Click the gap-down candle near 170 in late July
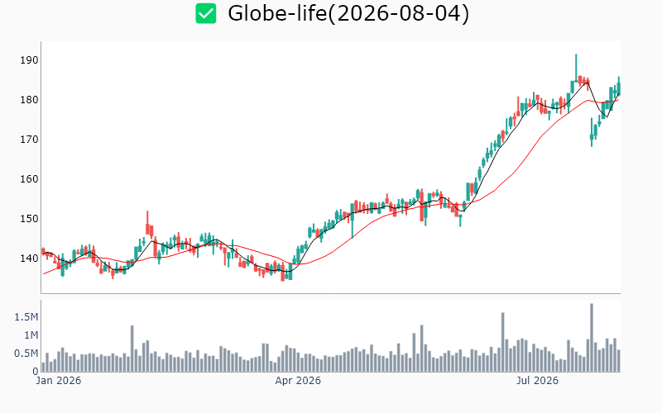The width and height of the screenshot is (662, 413). pyautogui.click(x=592, y=132)
